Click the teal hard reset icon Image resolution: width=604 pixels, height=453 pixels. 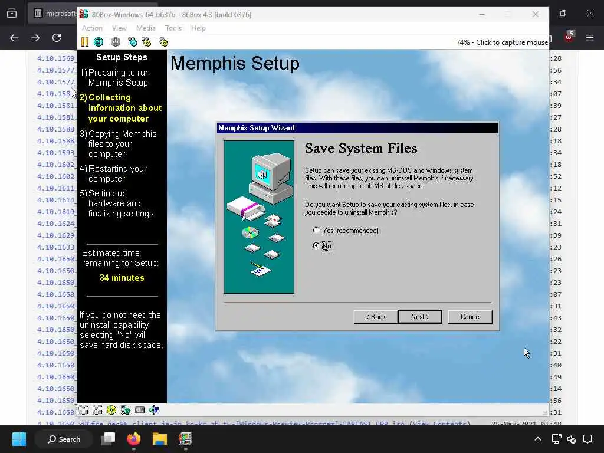coord(99,42)
